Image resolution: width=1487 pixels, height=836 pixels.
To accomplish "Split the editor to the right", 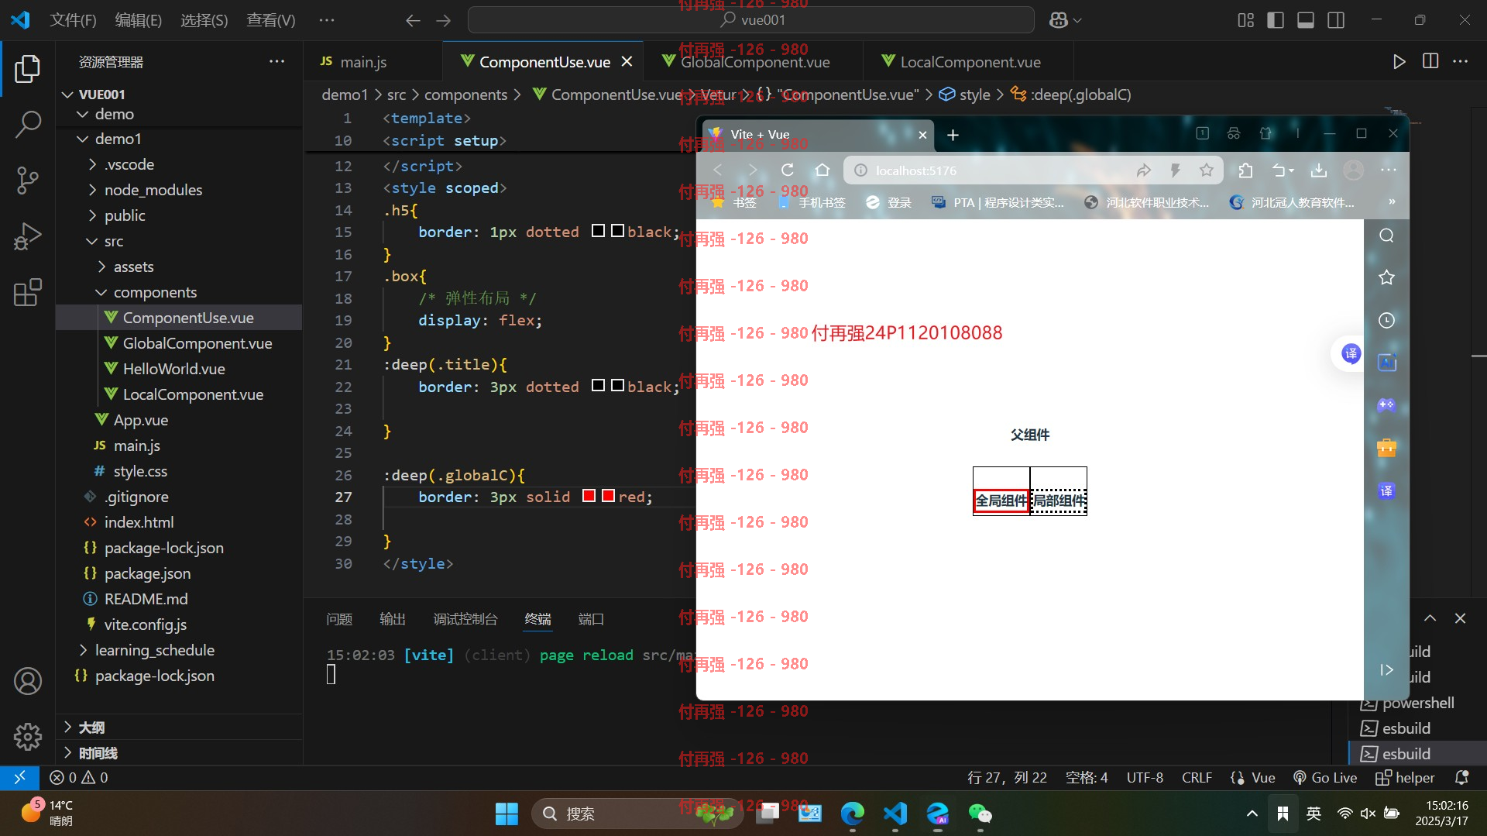I will [x=1430, y=61].
